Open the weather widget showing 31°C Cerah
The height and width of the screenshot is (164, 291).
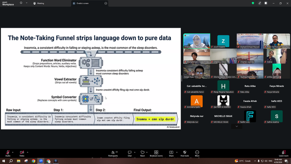243,161
